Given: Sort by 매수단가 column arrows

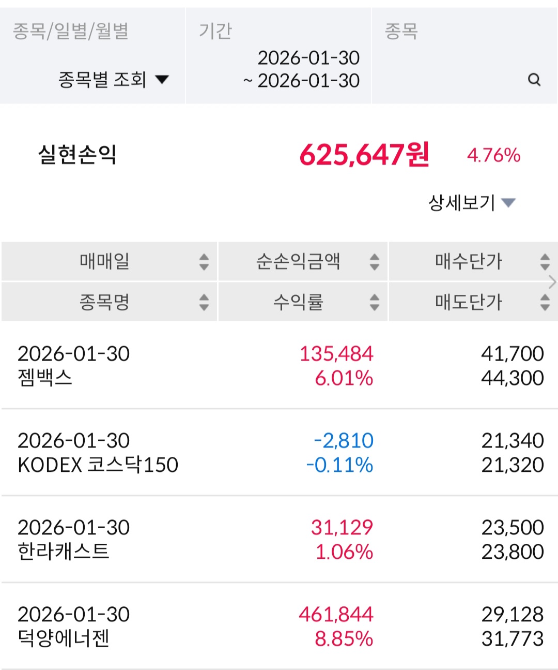Looking at the screenshot, I should coord(545,262).
